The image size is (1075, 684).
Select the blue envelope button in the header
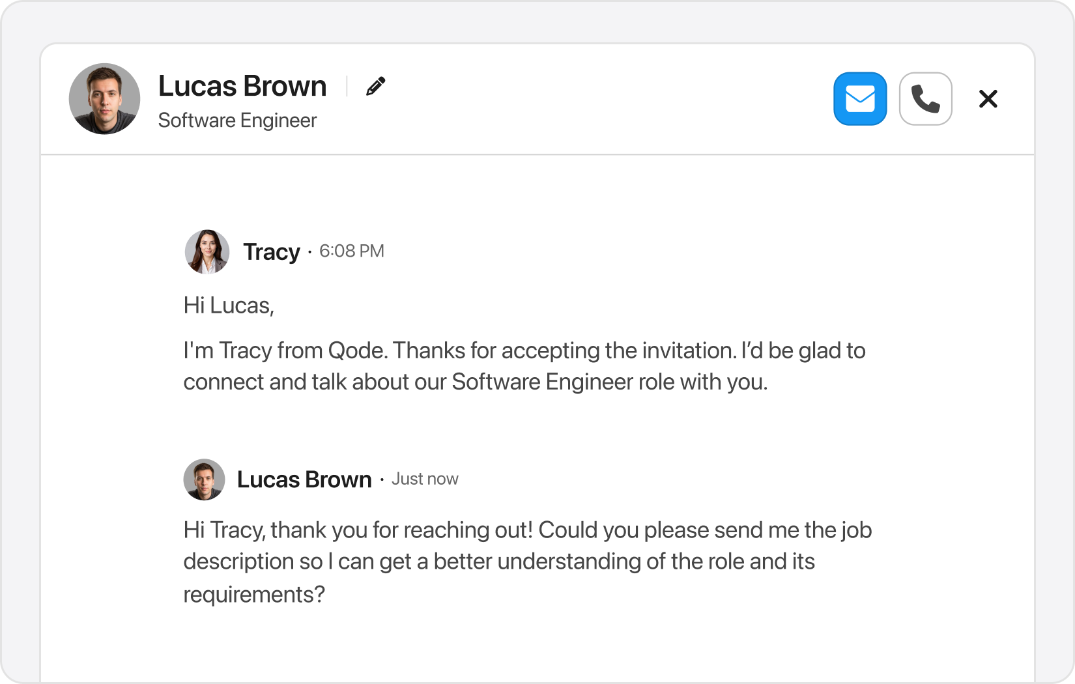pos(860,99)
